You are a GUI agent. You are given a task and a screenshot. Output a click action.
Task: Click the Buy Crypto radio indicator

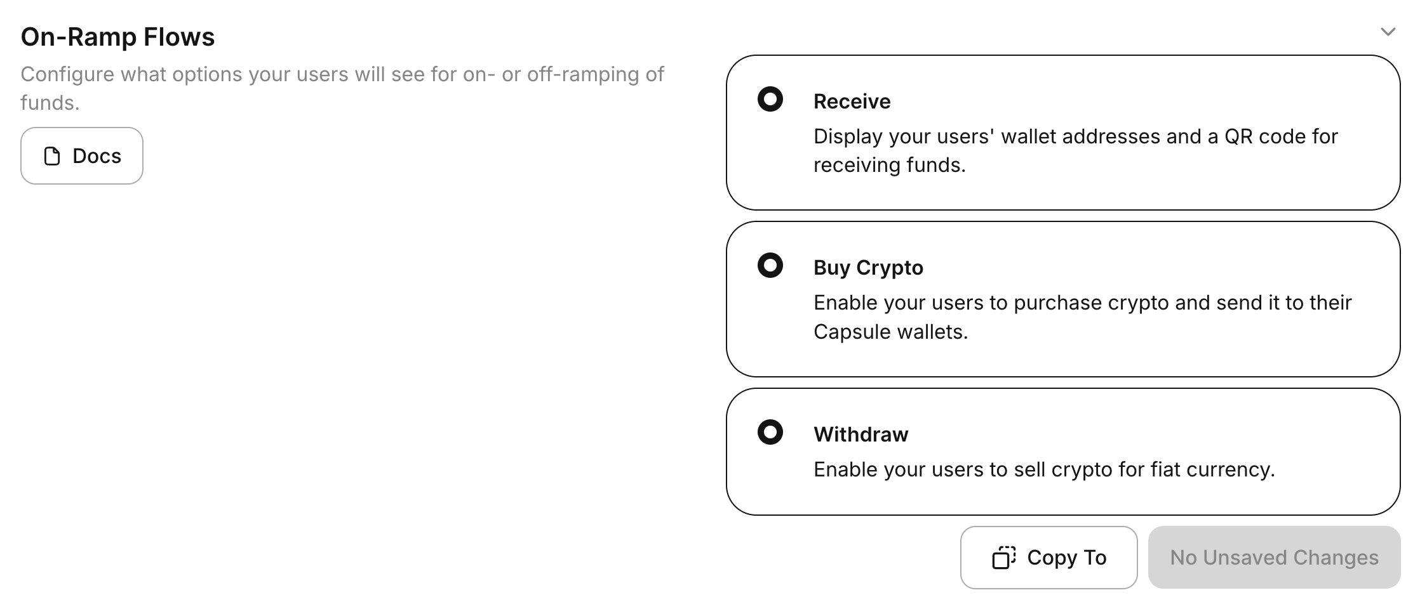click(x=770, y=266)
